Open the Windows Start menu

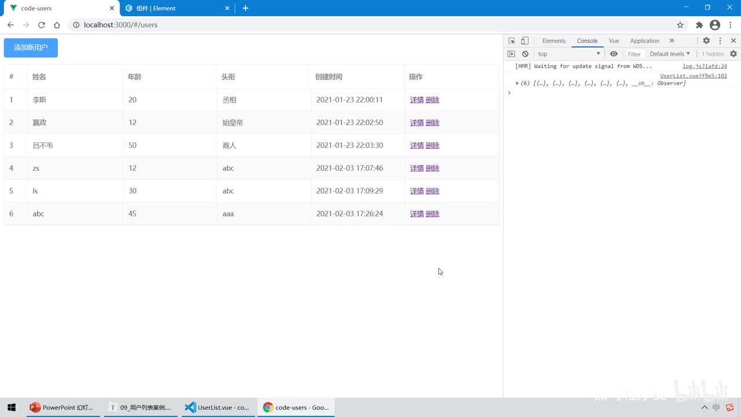12,407
